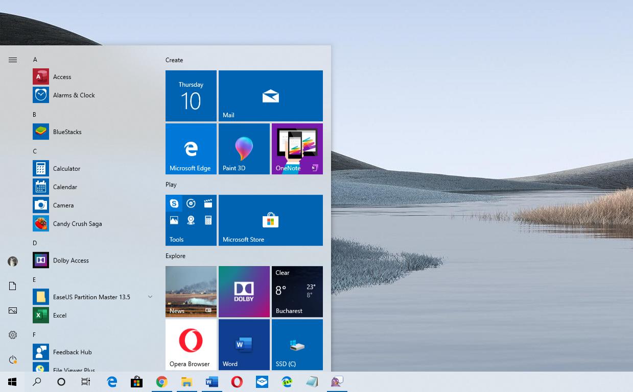
Task: Click the Windows Start button on taskbar
Action: (x=12, y=382)
